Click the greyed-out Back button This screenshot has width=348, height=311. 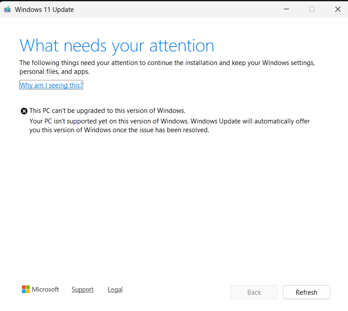254,292
